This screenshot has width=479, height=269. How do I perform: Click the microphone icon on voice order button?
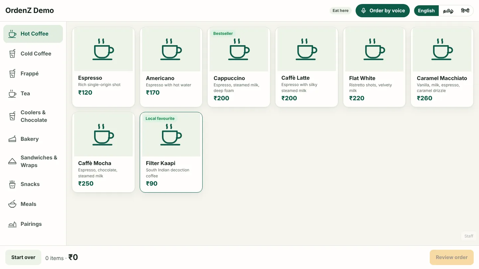(x=364, y=11)
